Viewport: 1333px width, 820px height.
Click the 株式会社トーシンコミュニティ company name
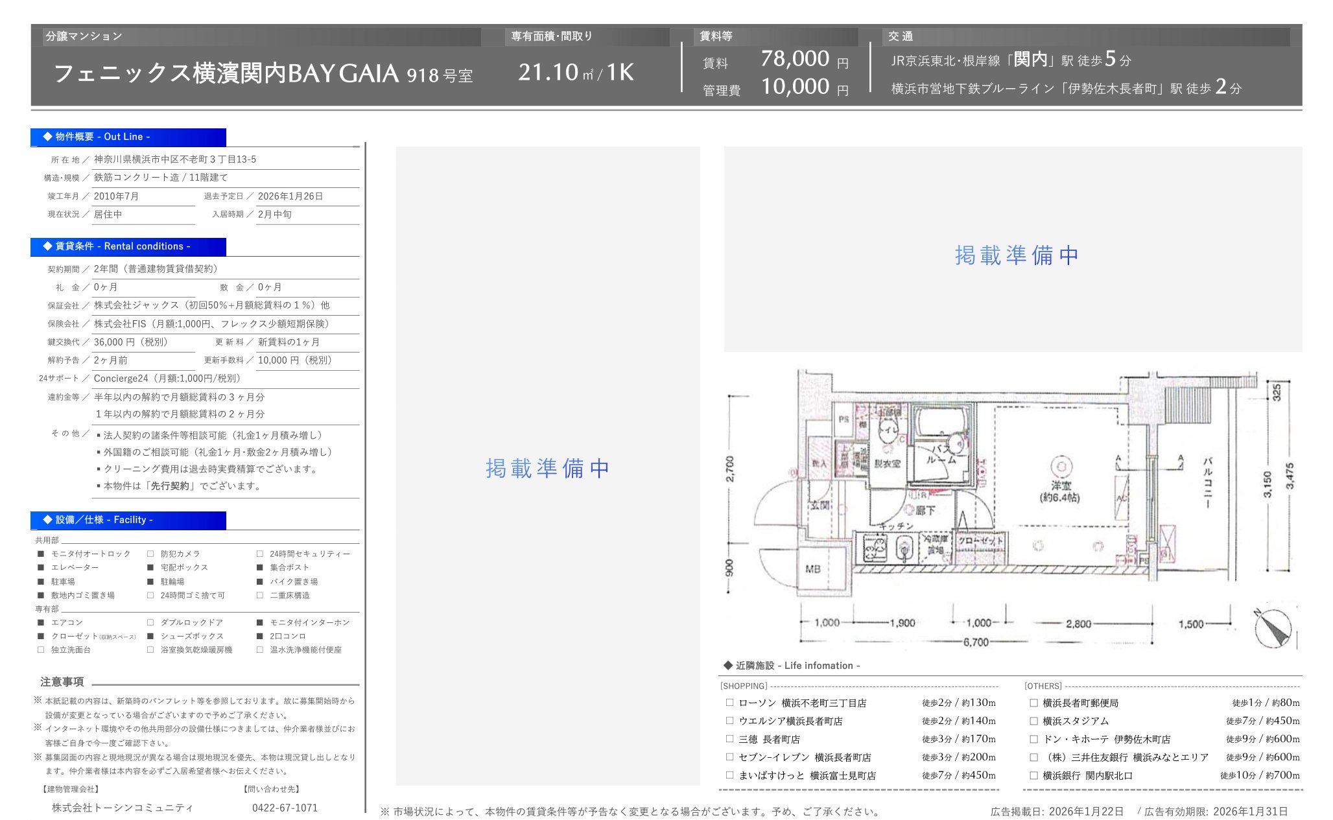123,808
